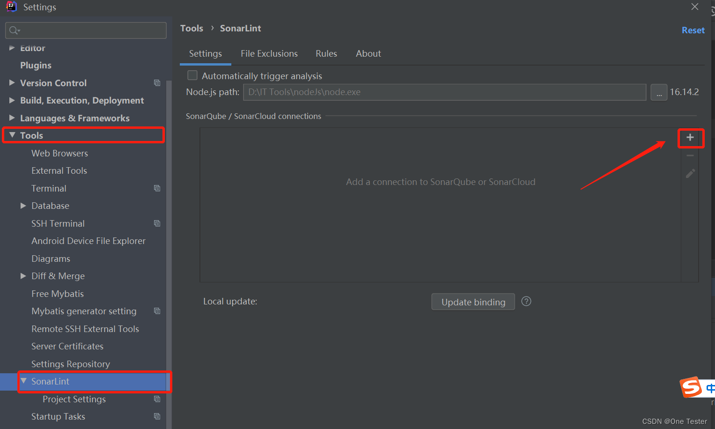The height and width of the screenshot is (429, 715).
Task: Click the browse button for Node.js path
Action: tap(659, 92)
